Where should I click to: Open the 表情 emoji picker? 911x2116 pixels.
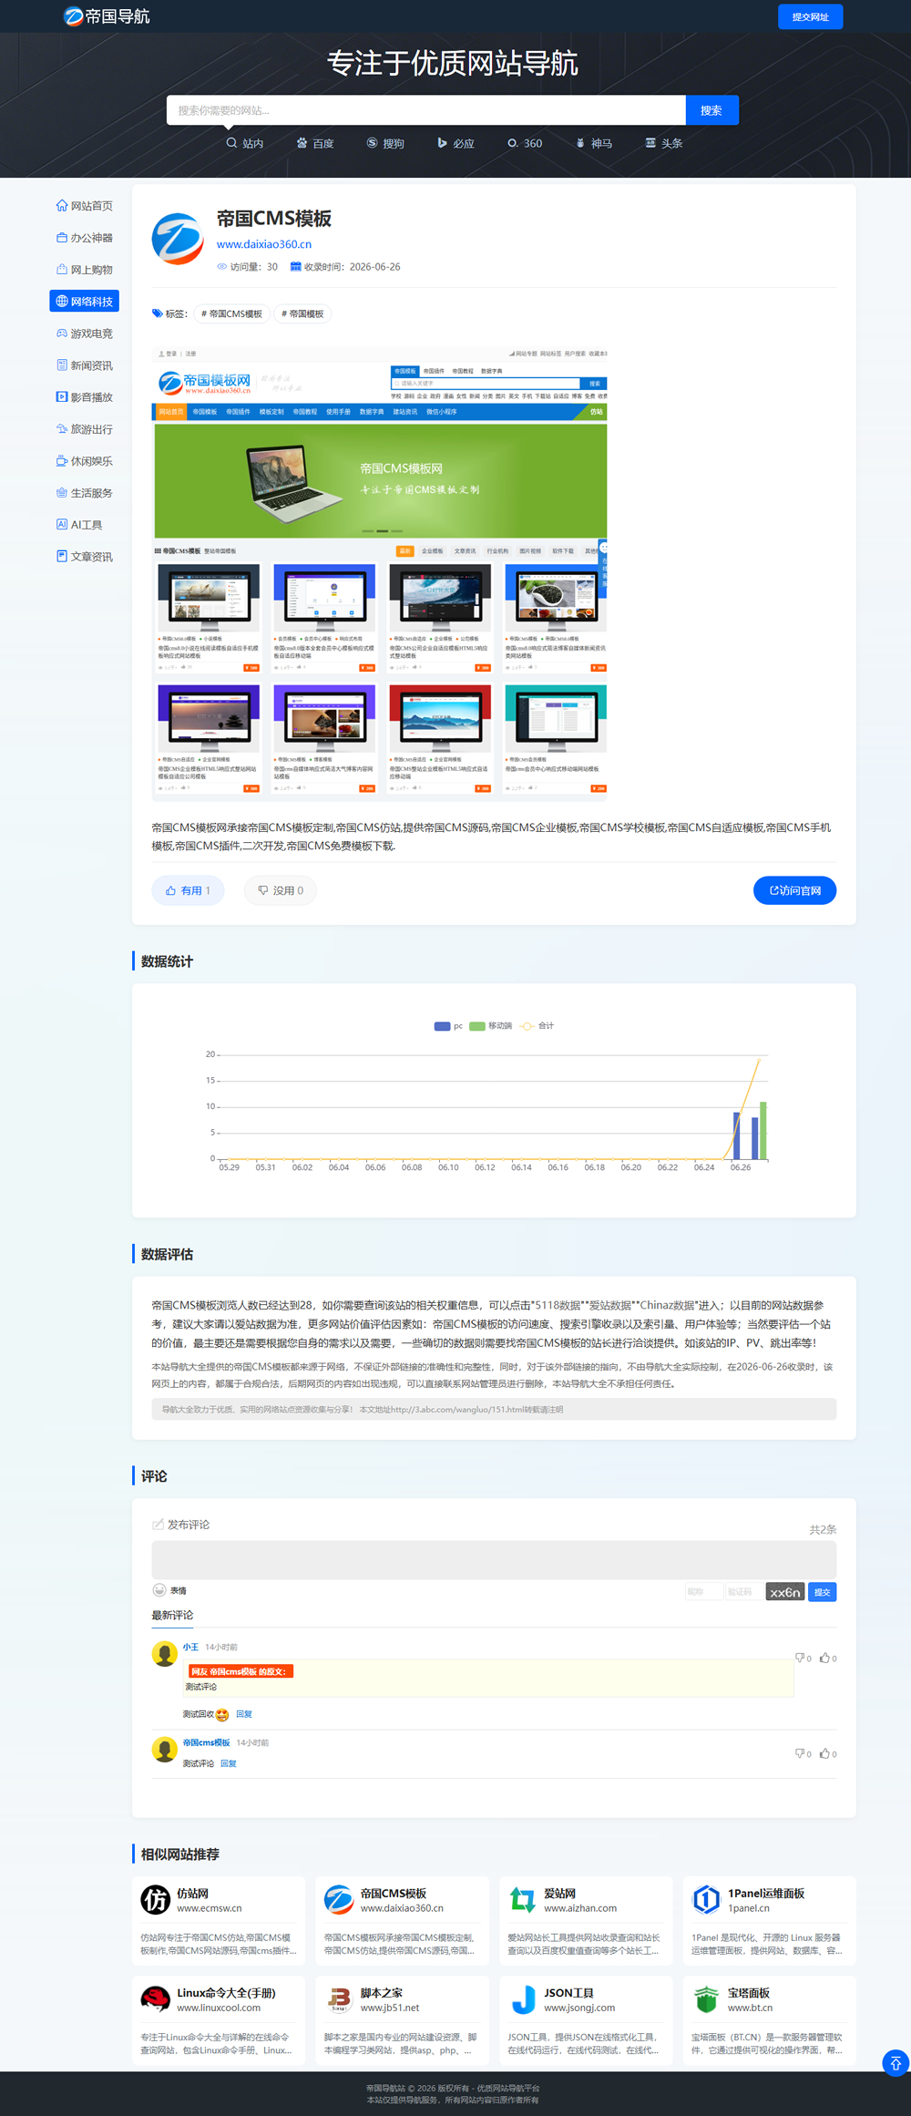pos(169,1590)
